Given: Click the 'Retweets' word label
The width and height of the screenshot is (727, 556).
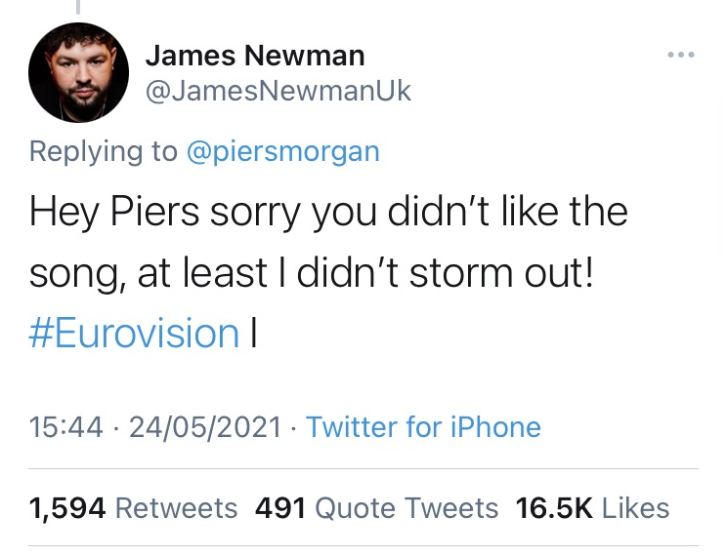Looking at the screenshot, I should [176, 508].
